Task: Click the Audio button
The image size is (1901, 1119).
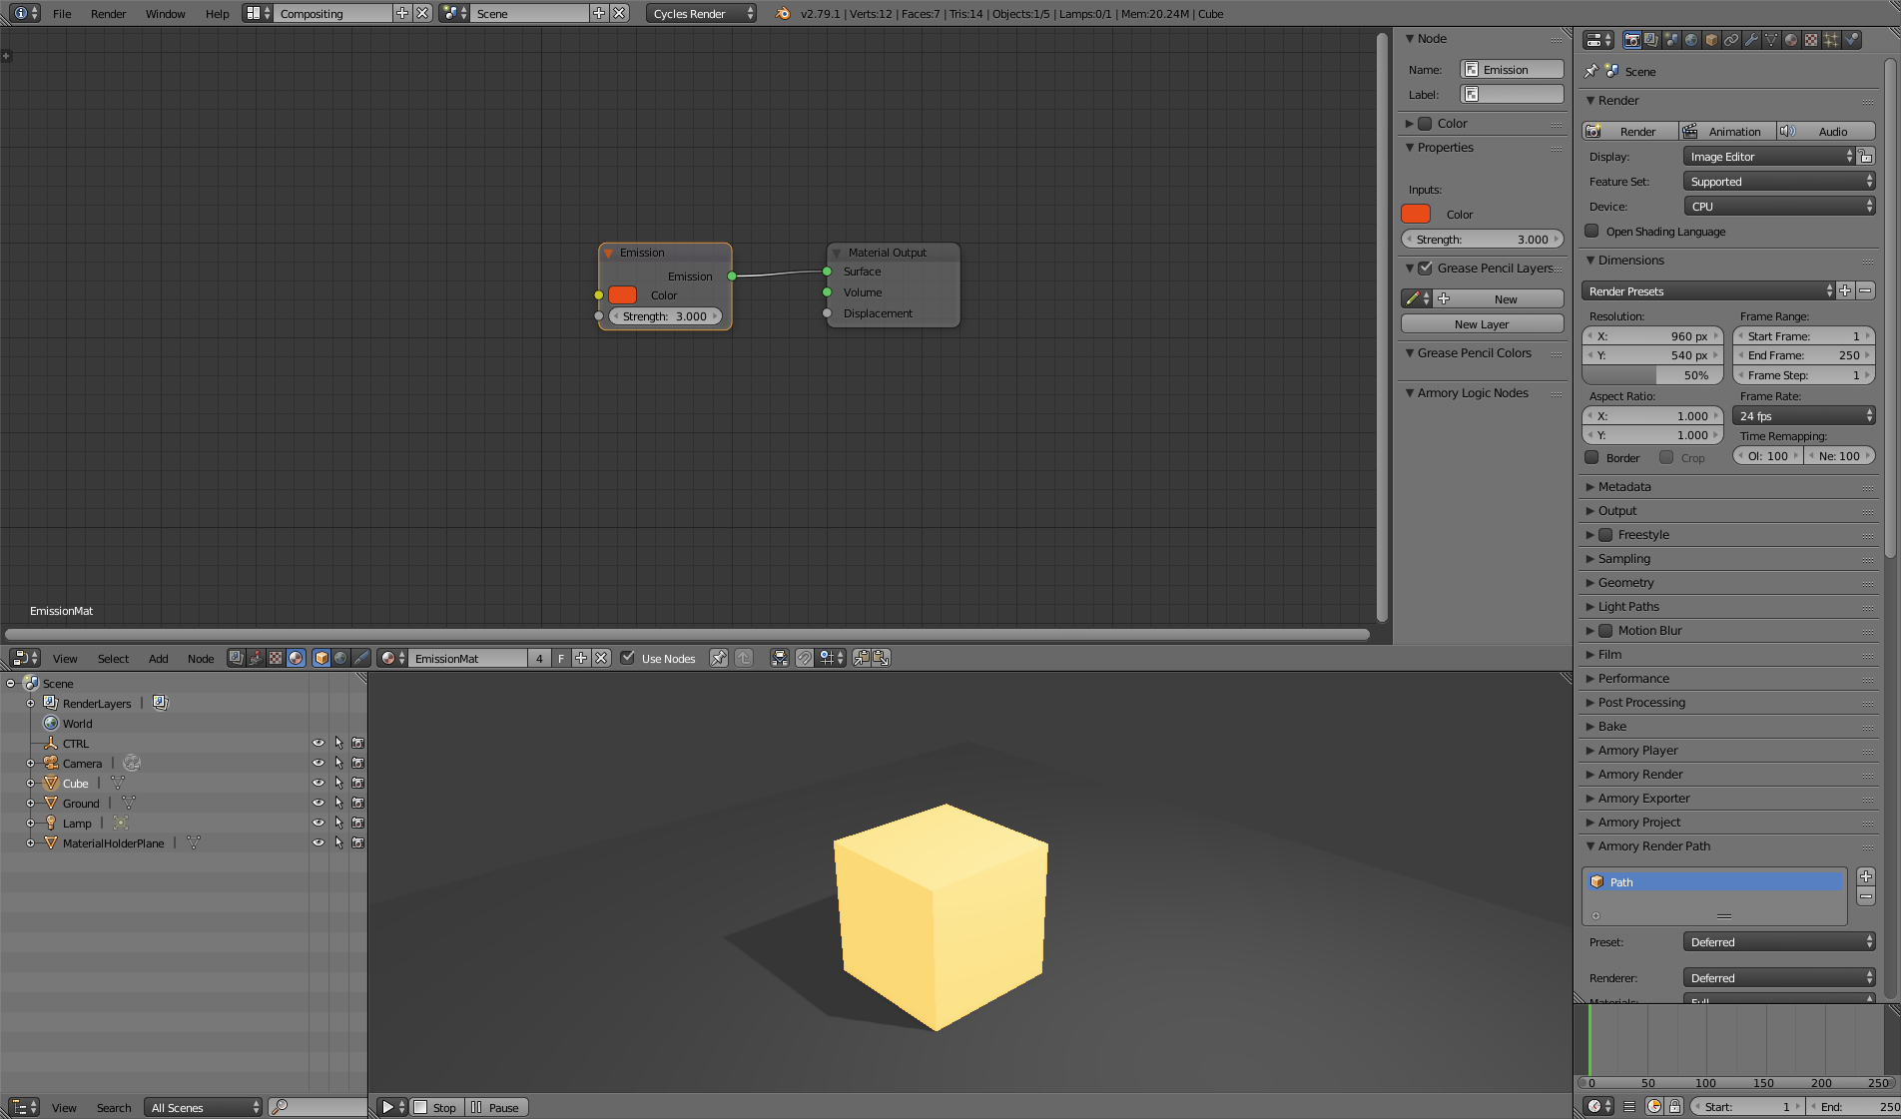Action: [x=1826, y=132]
